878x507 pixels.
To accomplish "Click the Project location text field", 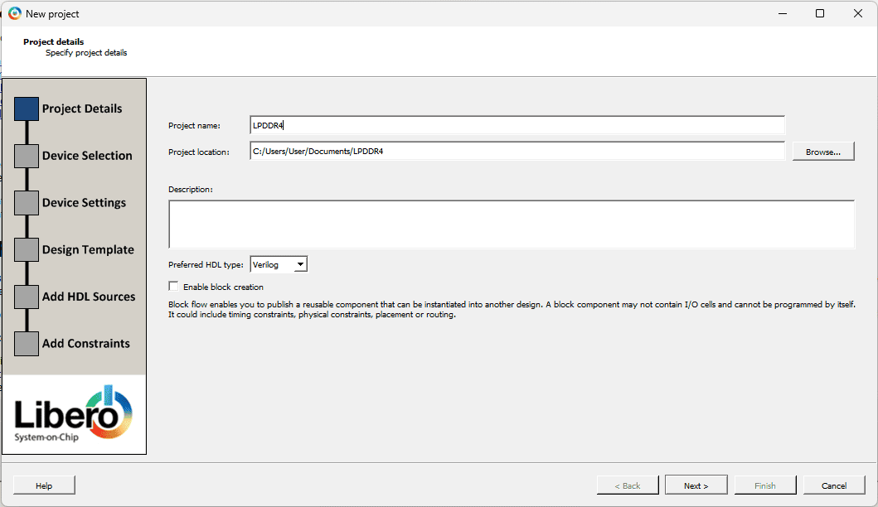I will [x=517, y=152].
